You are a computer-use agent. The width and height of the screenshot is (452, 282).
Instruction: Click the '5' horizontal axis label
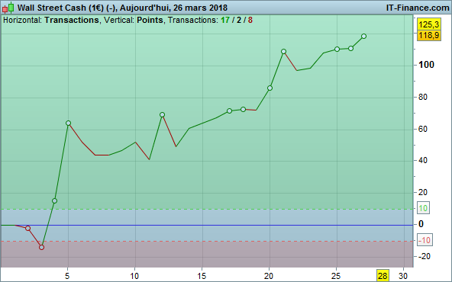tap(67, 276)
